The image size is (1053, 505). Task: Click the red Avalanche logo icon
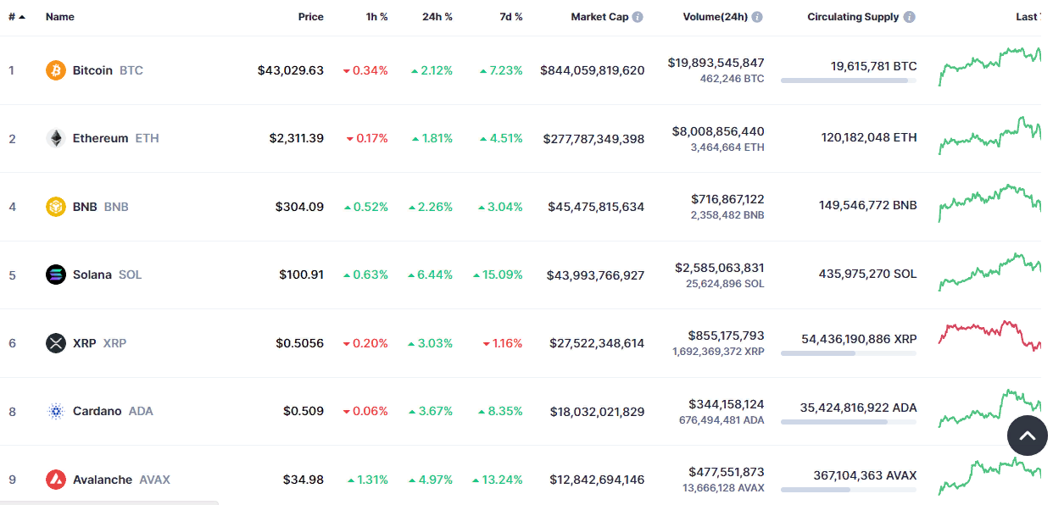tap(56, 480)
